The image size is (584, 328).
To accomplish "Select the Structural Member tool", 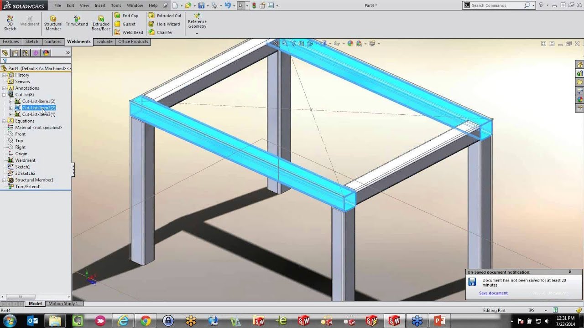I will tap(53, 23).
